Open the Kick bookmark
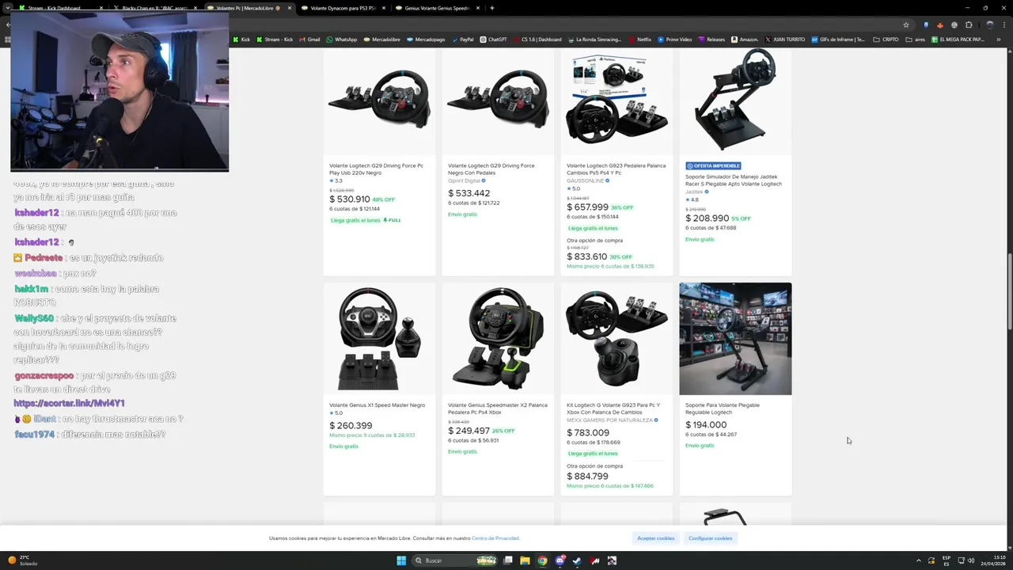The image size is (1013, 570). tap(241, 40)
